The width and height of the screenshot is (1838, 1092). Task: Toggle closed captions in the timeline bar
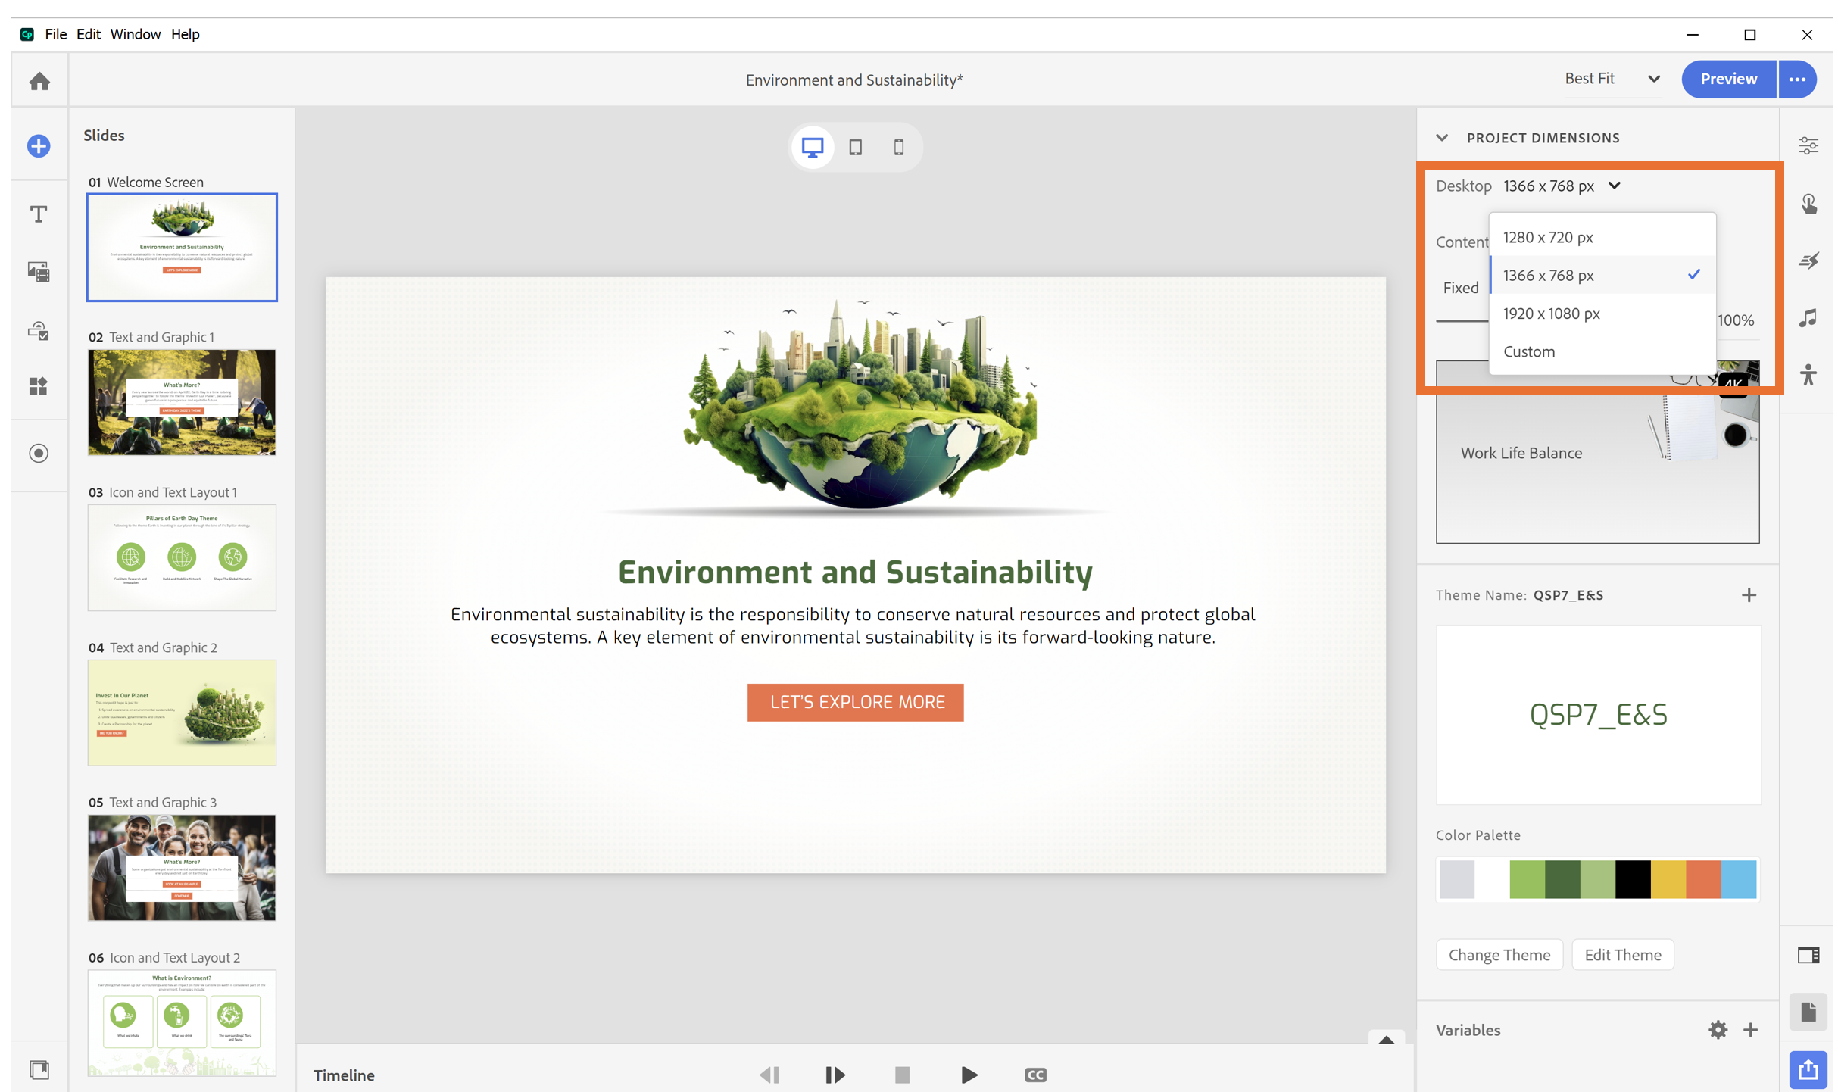pos(1034,1075)
